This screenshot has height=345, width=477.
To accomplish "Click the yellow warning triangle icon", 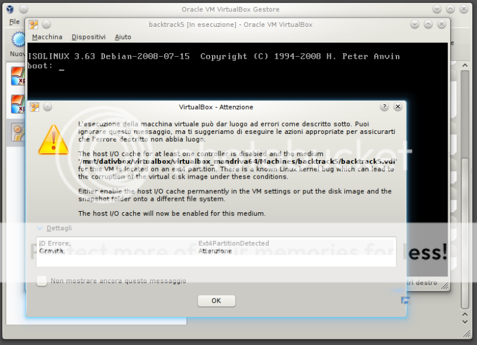I will point(54,139).
